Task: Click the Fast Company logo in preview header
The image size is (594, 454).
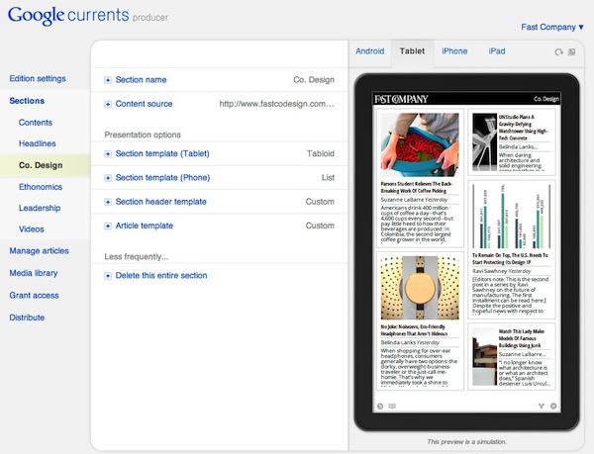Action: pyautogui.click(x=399, y=99)
